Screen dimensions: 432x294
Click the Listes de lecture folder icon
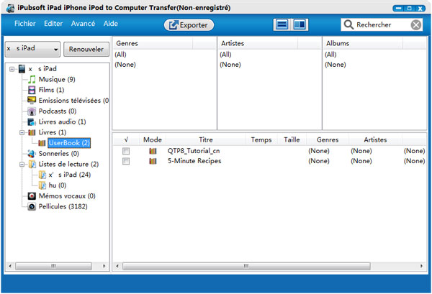pyautogui.click(x=32, y=164)
